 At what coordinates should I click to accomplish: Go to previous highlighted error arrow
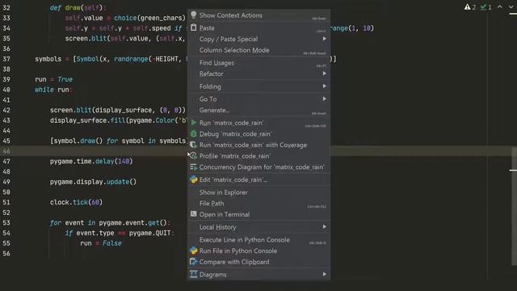[x=500, y=7]
